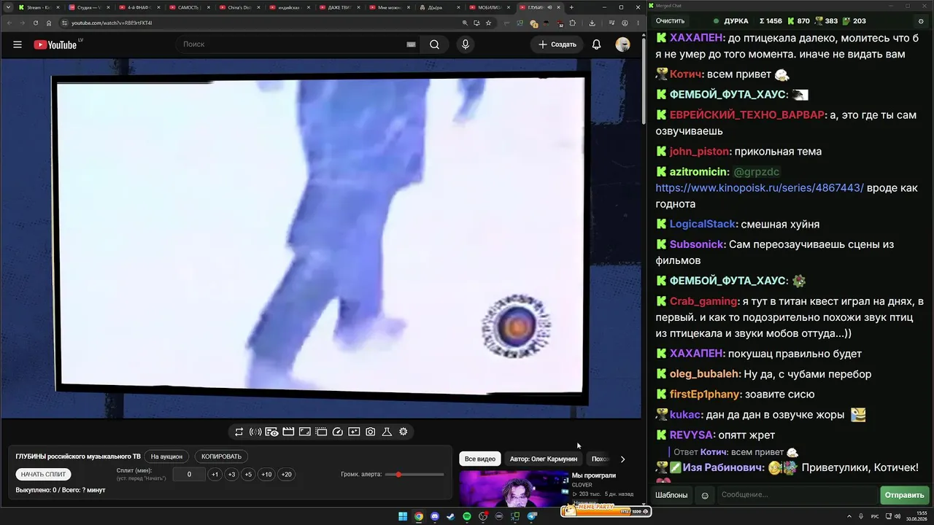Click the filmstrip icon in player toolbar
The image size is (934, 525).
[321, 432]
